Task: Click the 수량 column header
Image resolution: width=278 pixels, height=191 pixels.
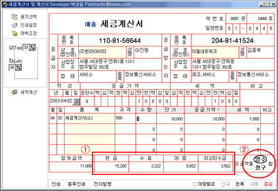Action: (146, 110)
